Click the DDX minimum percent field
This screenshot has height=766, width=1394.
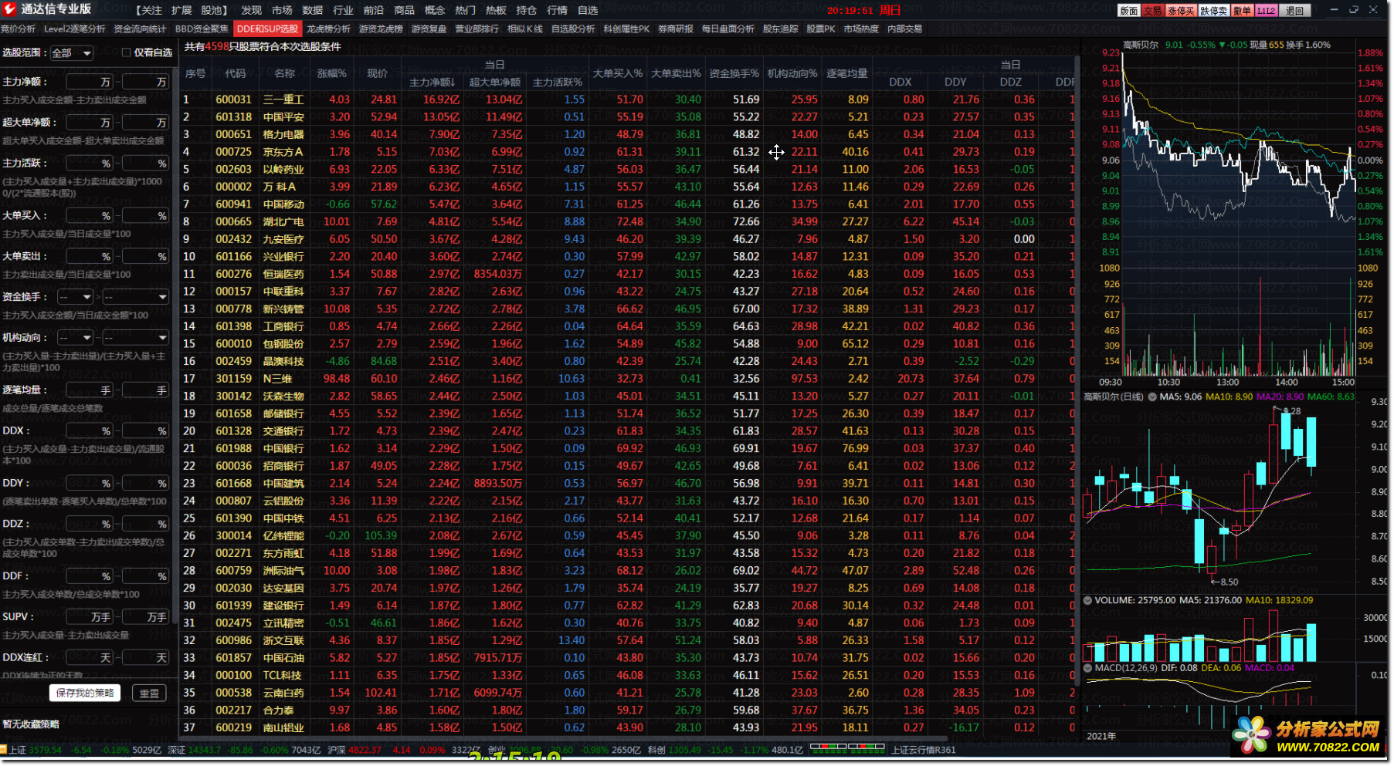click(90, 431)
